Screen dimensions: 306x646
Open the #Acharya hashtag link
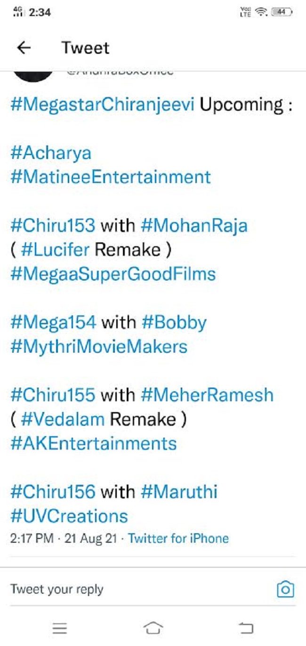point(51,153)
